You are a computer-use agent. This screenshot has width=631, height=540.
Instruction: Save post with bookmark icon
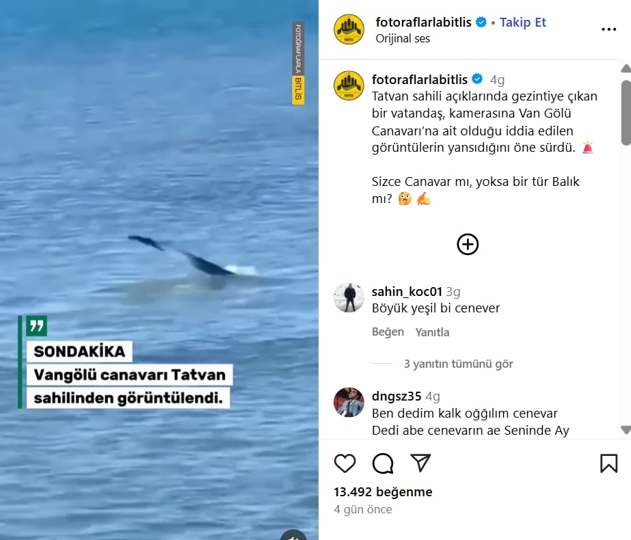point(608,463)
